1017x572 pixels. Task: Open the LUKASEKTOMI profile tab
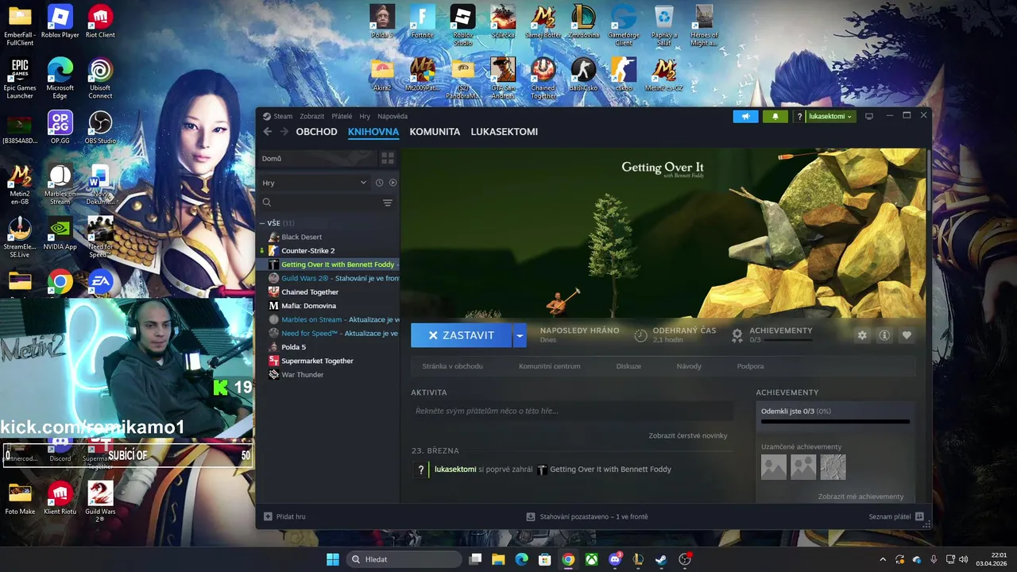504,132
